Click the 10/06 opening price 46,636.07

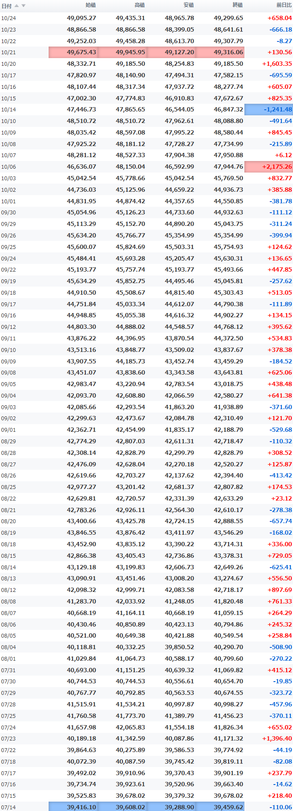click(x=81, y=167)
